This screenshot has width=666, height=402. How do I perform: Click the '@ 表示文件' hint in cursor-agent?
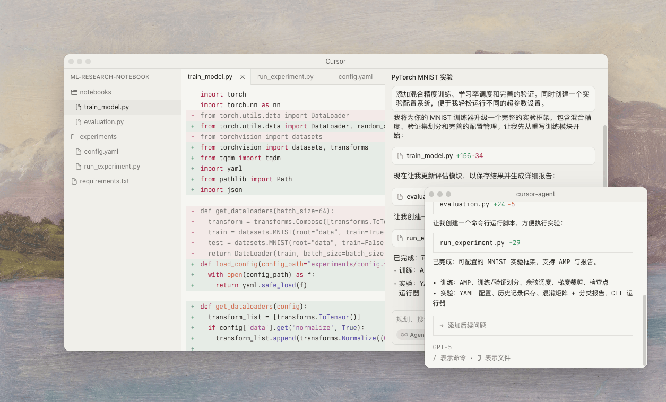[x=494, y=358]
